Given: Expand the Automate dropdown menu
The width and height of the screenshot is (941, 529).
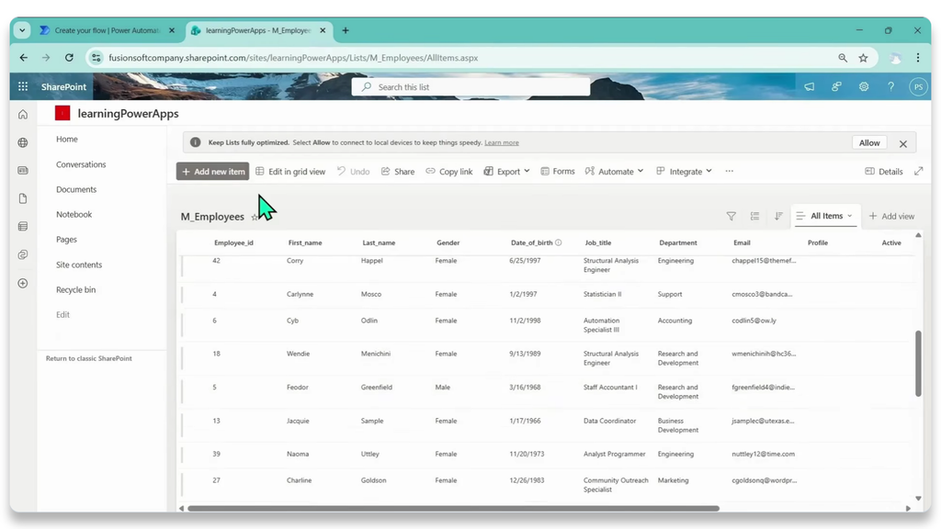Looking at the screenshot, I should [x=615, y=171].
